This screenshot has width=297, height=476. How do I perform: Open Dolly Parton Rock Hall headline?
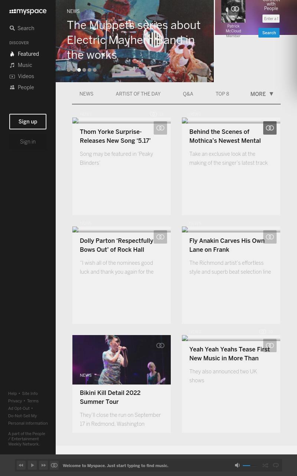tap(117, 245)
